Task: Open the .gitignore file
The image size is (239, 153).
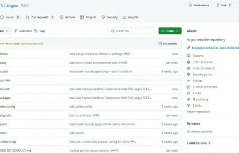Action: tap(6, 115)
